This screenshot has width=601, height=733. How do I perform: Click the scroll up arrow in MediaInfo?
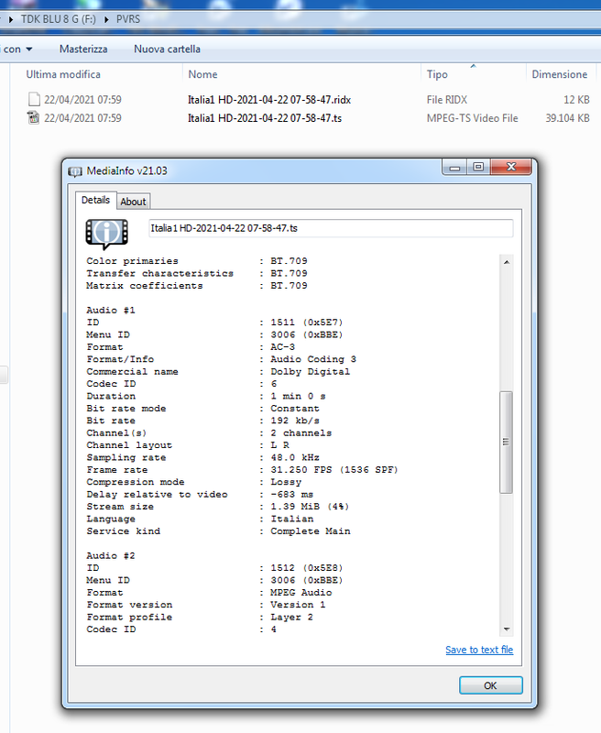click(507, 262)
